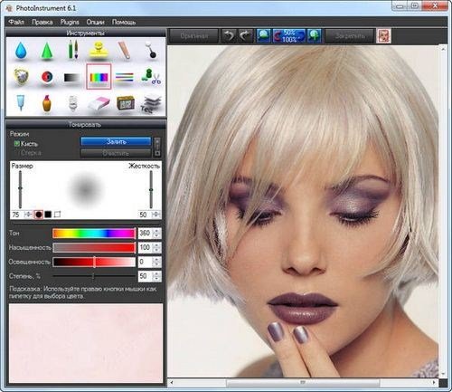The width and height of the screenshot is (452, 392).
Task: Select the green cone sharpen tool
Action: 47,51
